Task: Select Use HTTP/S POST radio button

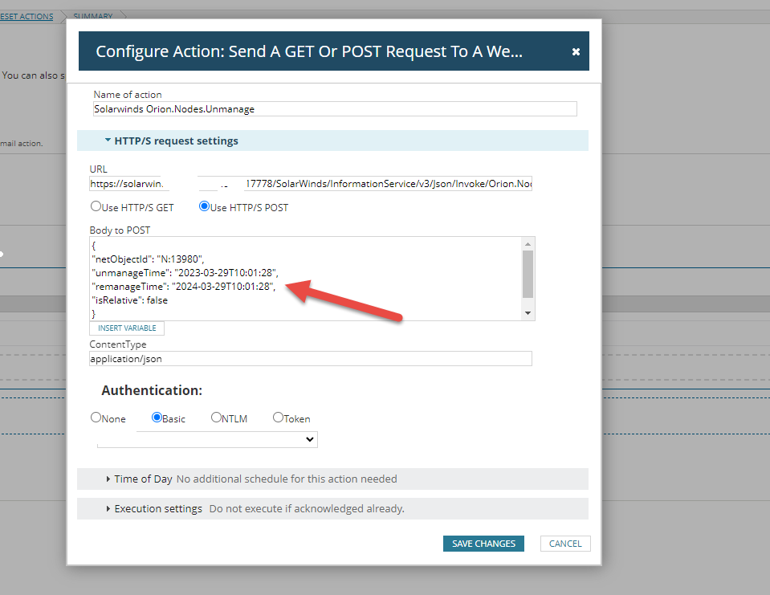Action: tap(204, 206)
